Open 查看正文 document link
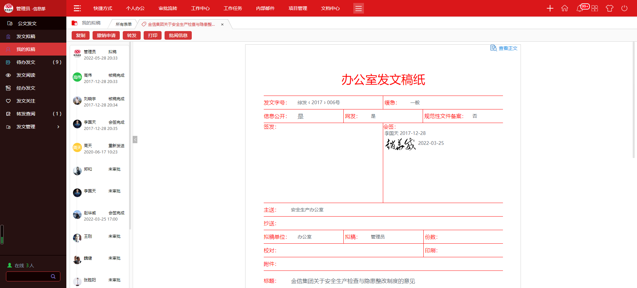The image size is (637, 288). (504, 48)
